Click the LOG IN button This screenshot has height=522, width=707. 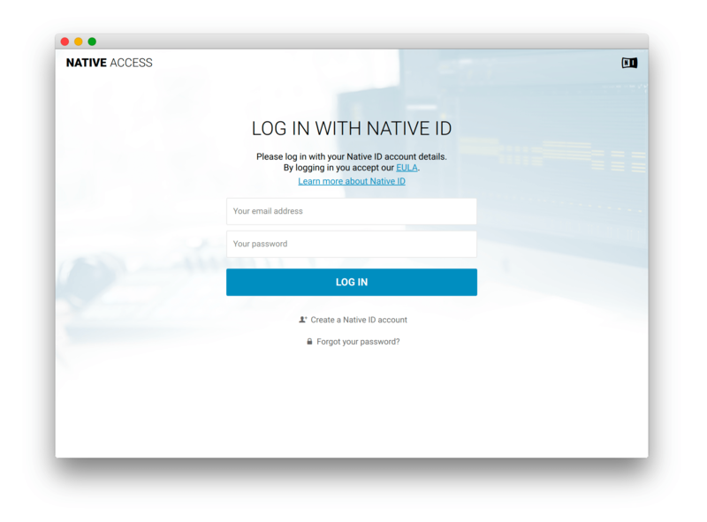point(351,282)
